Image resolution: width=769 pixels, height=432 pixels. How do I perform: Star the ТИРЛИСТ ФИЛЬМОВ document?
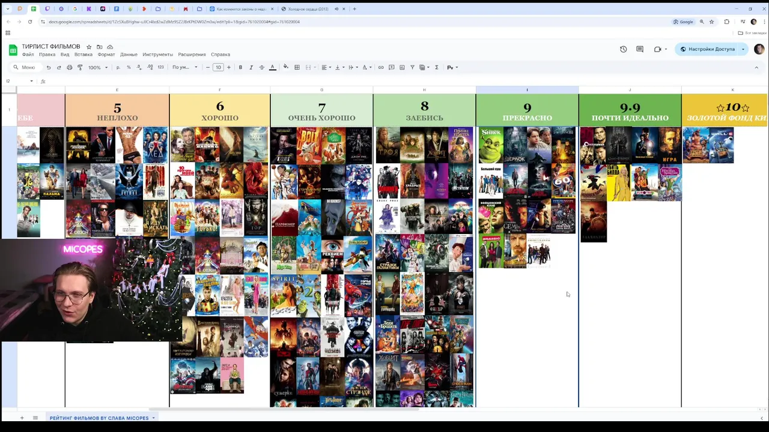[89, 47]
